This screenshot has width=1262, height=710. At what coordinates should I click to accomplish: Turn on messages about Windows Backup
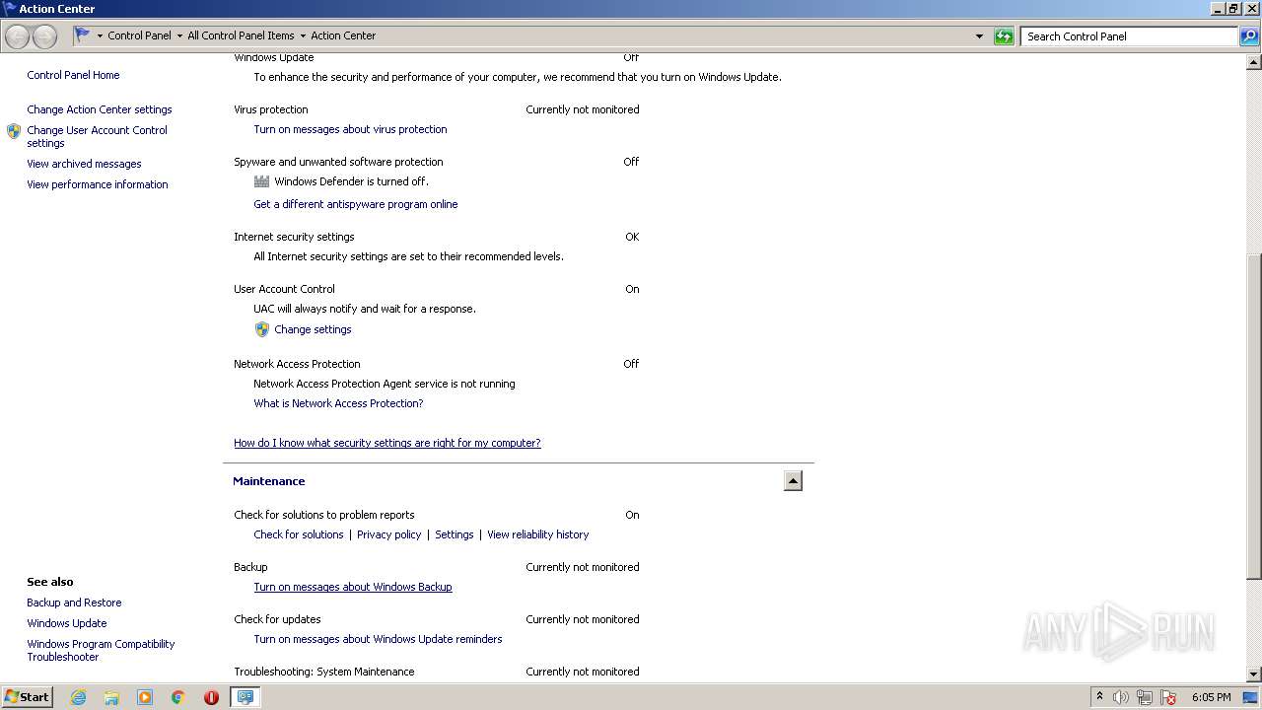coord(353,587)
